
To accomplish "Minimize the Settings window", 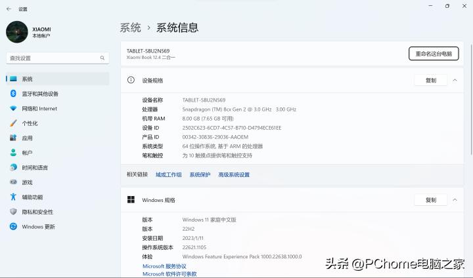I will tap(430, 6).
